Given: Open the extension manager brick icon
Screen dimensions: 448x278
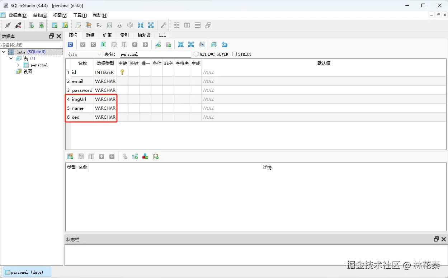Looking at the screenshot, I should (x=130, y=25).
